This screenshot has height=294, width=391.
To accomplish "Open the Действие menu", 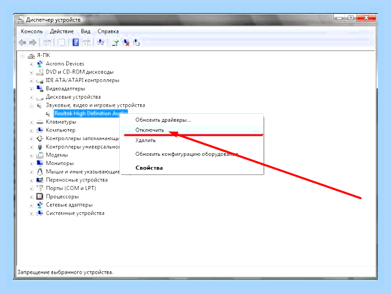I will pos(62,31).
